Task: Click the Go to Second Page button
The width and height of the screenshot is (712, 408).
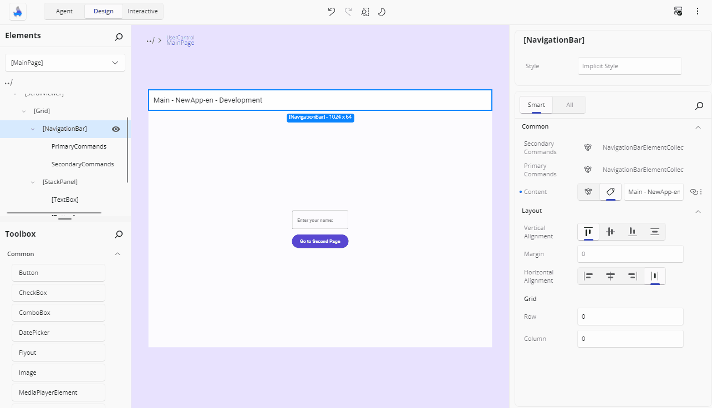Action: [x=320, y=241]
